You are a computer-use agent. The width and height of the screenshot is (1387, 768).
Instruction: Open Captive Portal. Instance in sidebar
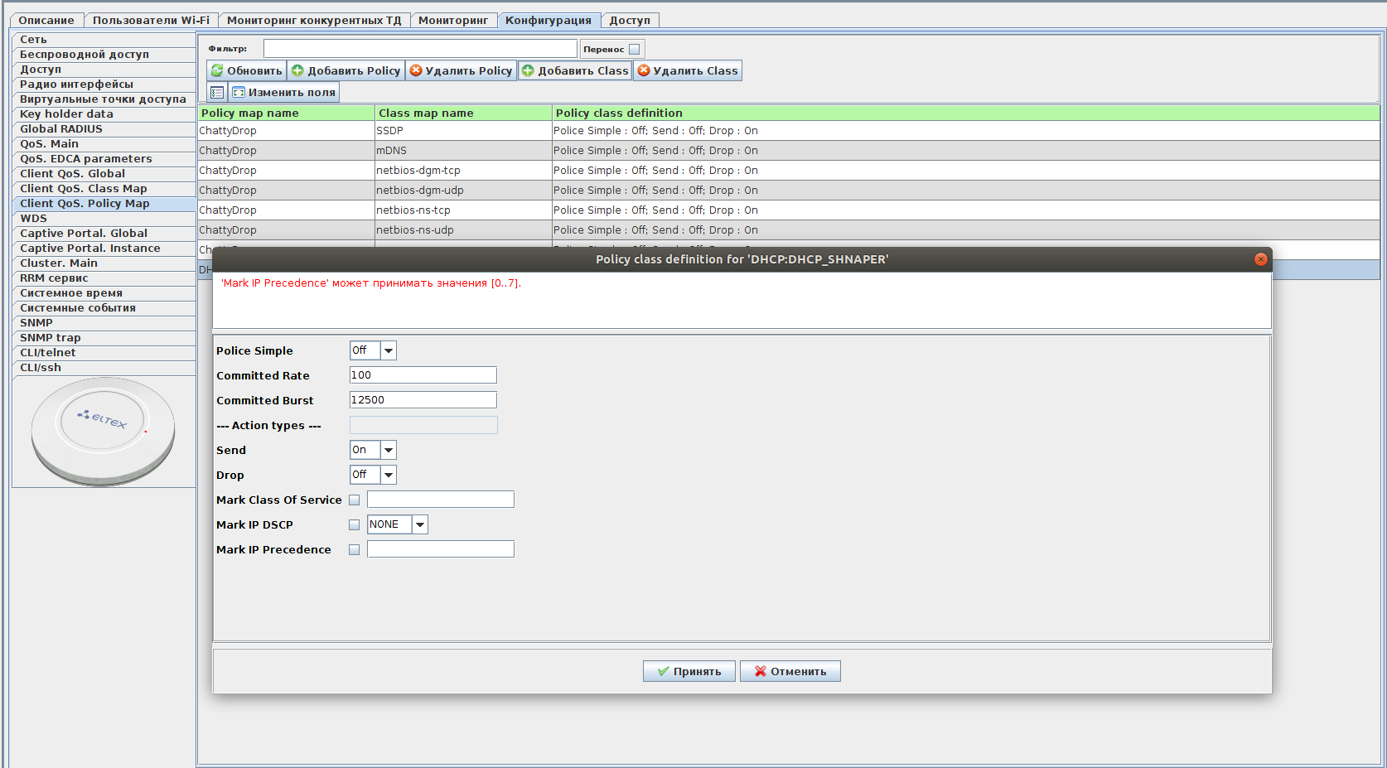(x=104, y=249)
